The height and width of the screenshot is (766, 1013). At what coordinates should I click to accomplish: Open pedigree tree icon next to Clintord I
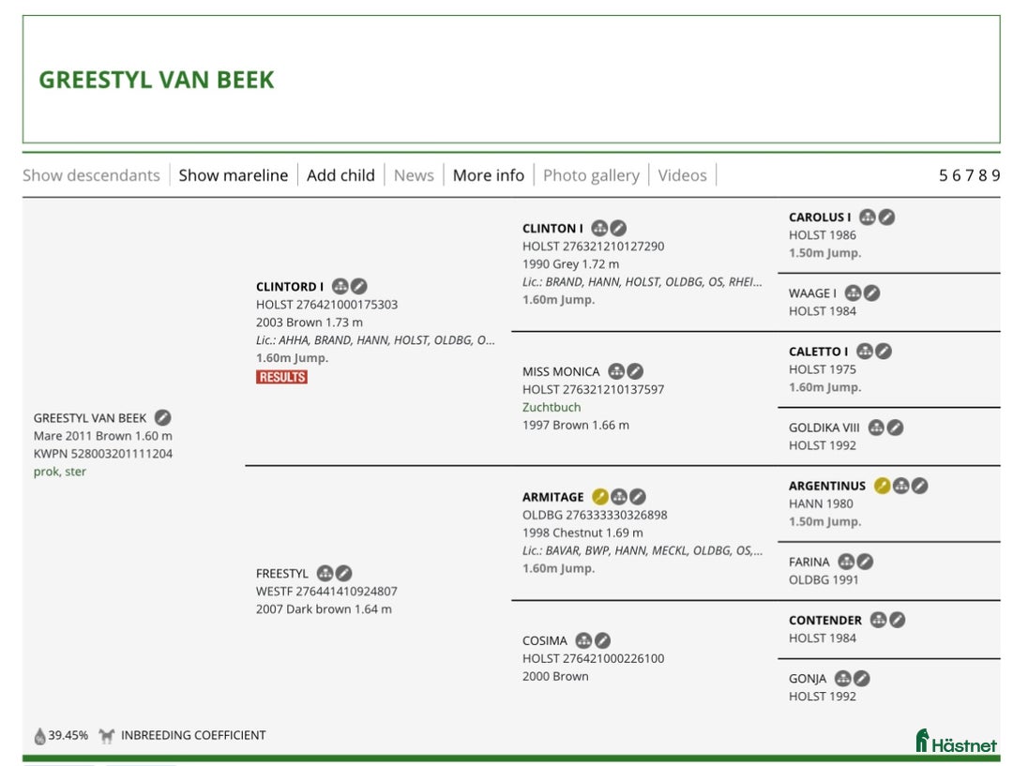coord(340,287)
